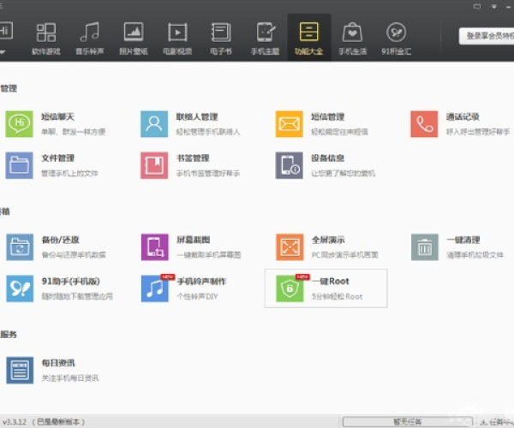The image size is (514, 428).
Task: Click 个性铃声DIY description text
Action: [197, 296]
